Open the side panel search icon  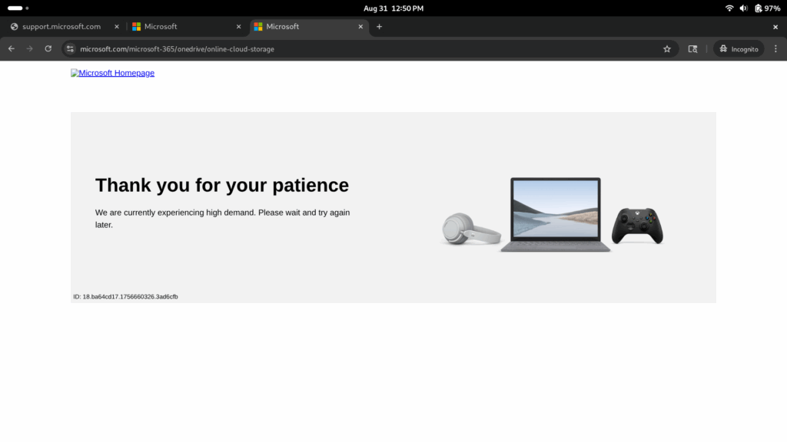[692, 48]
